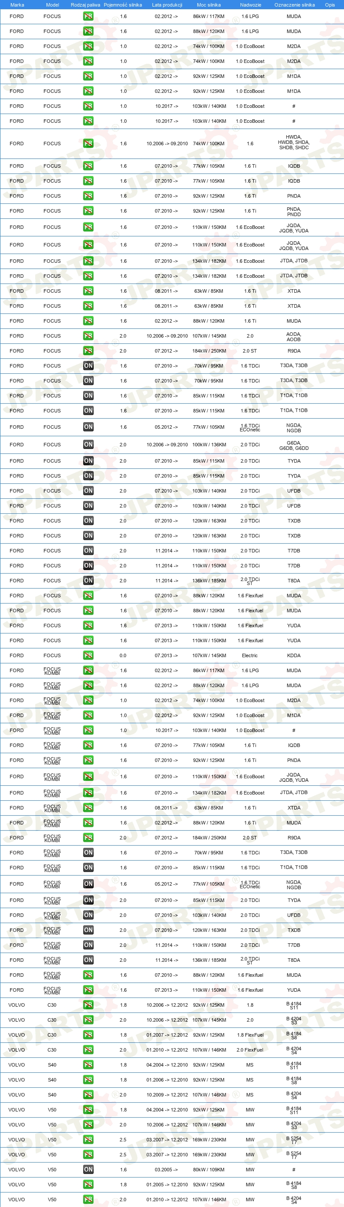Click petrol icon in Focus 86kW/117KM LPG row
This screenshot has width=344, height=1207.
(88, 16)
